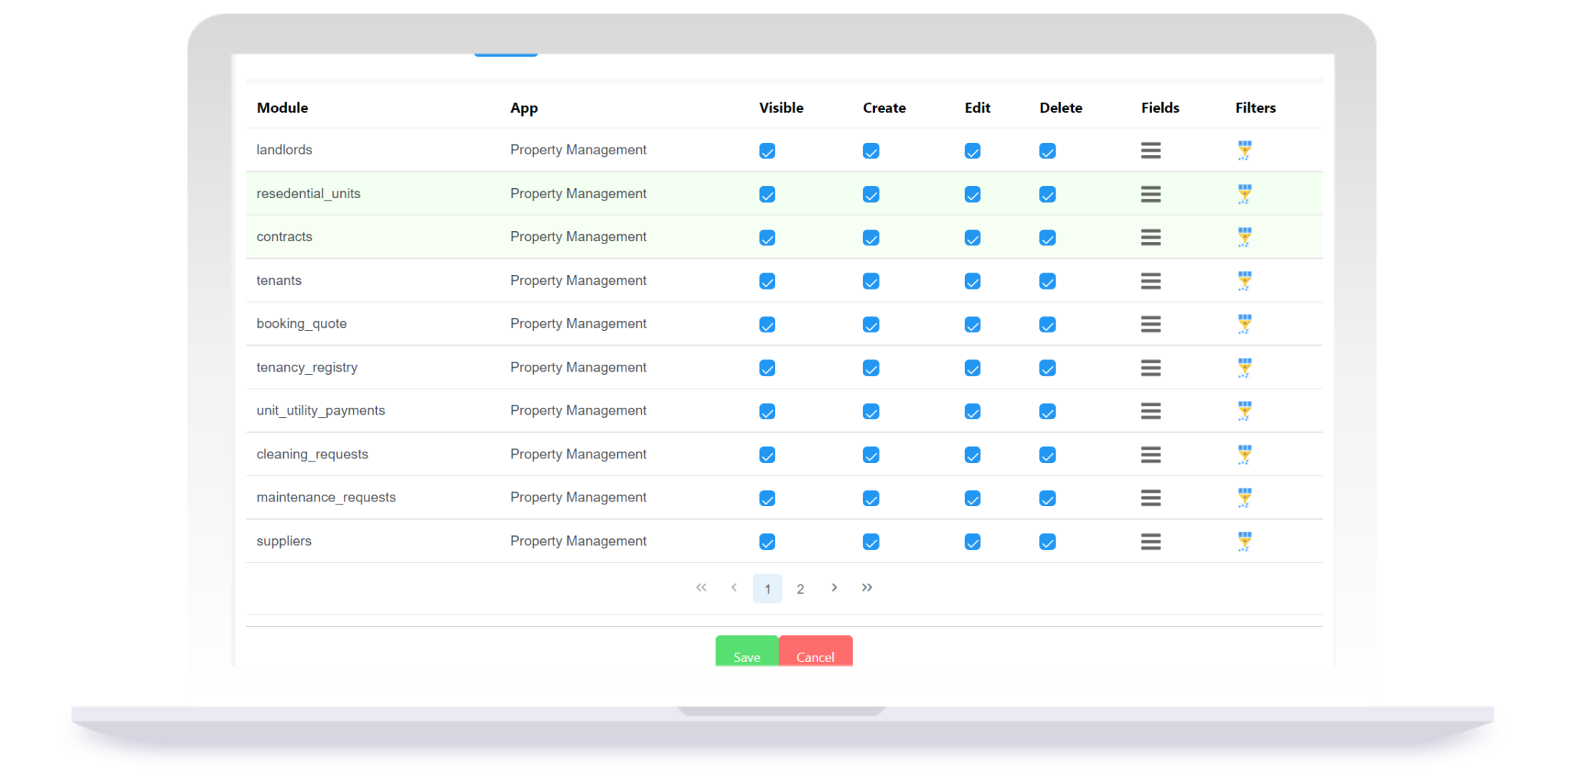The image size is (1572, 771).
Task: Open the Fields editor for resedential_units
Action: point(1151,194)
